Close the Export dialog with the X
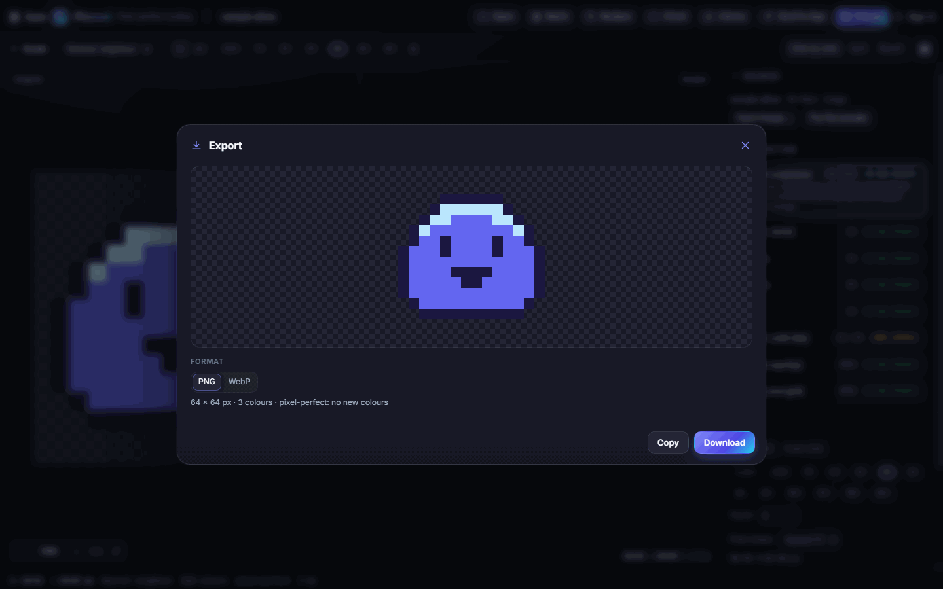This screenshot has width=943, height=589. coord(745,145)
